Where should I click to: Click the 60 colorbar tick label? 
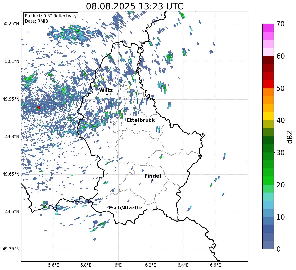[x=281, y=56]
